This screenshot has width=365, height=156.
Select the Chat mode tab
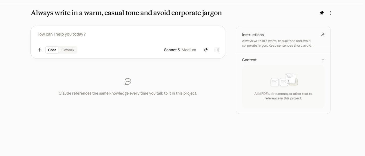tap(52, 50)
